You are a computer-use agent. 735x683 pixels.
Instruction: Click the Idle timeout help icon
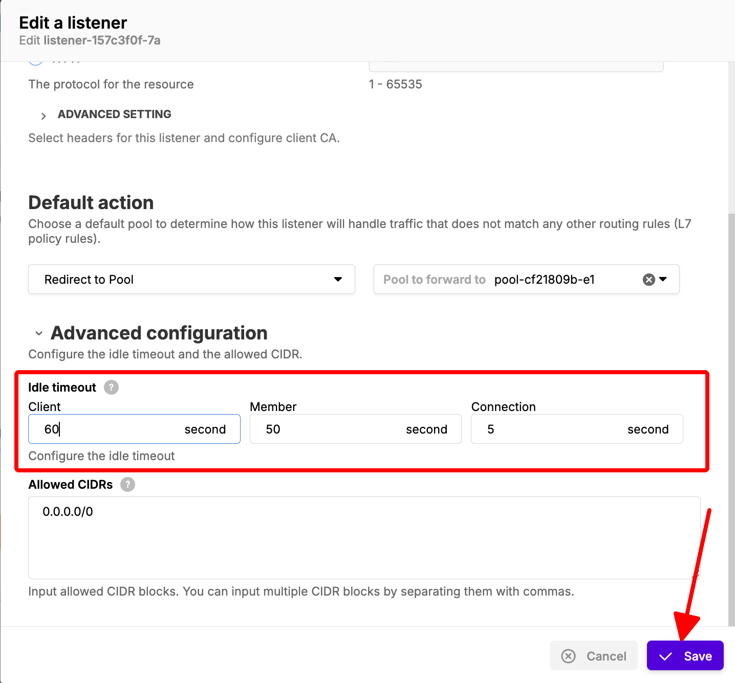[111, 388]
